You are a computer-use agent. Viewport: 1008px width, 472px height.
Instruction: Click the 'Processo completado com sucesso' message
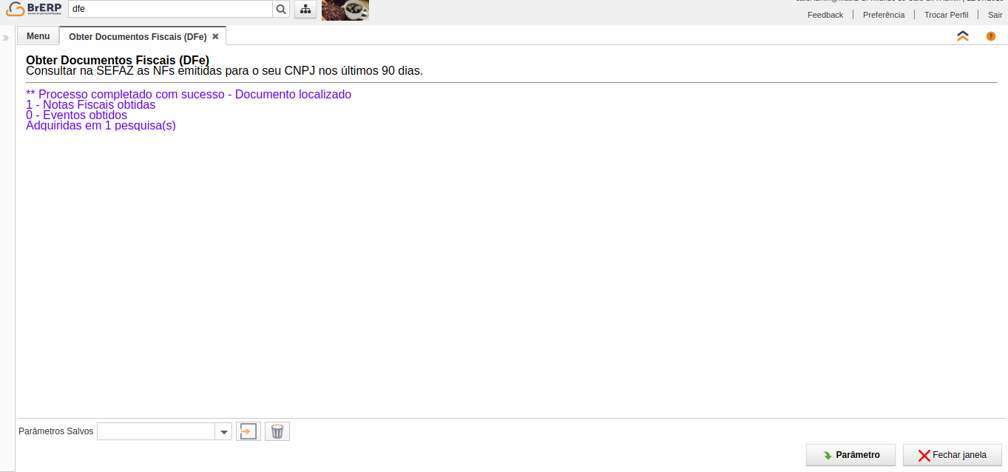[189, 95]
